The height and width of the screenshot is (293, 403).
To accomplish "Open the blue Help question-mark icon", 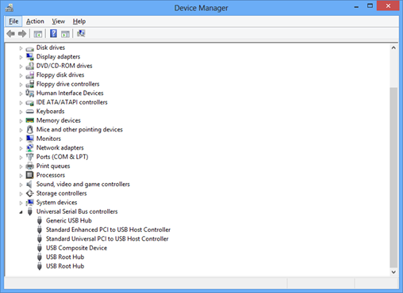I will [x=53, y=33].
